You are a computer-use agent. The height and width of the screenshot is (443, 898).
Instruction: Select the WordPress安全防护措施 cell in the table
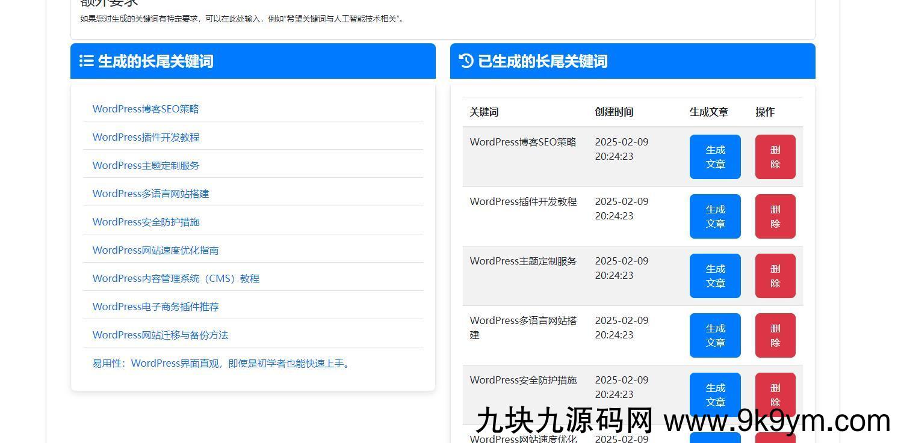(x=523, y=380)
